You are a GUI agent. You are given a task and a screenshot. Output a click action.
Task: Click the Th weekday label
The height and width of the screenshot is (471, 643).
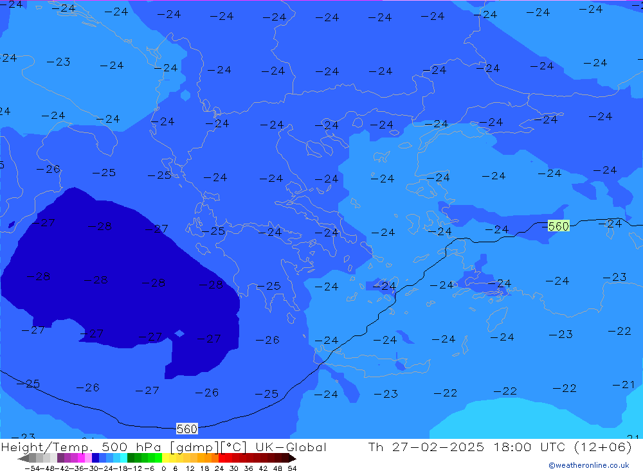pyautogui.click(x=376, y=447)
